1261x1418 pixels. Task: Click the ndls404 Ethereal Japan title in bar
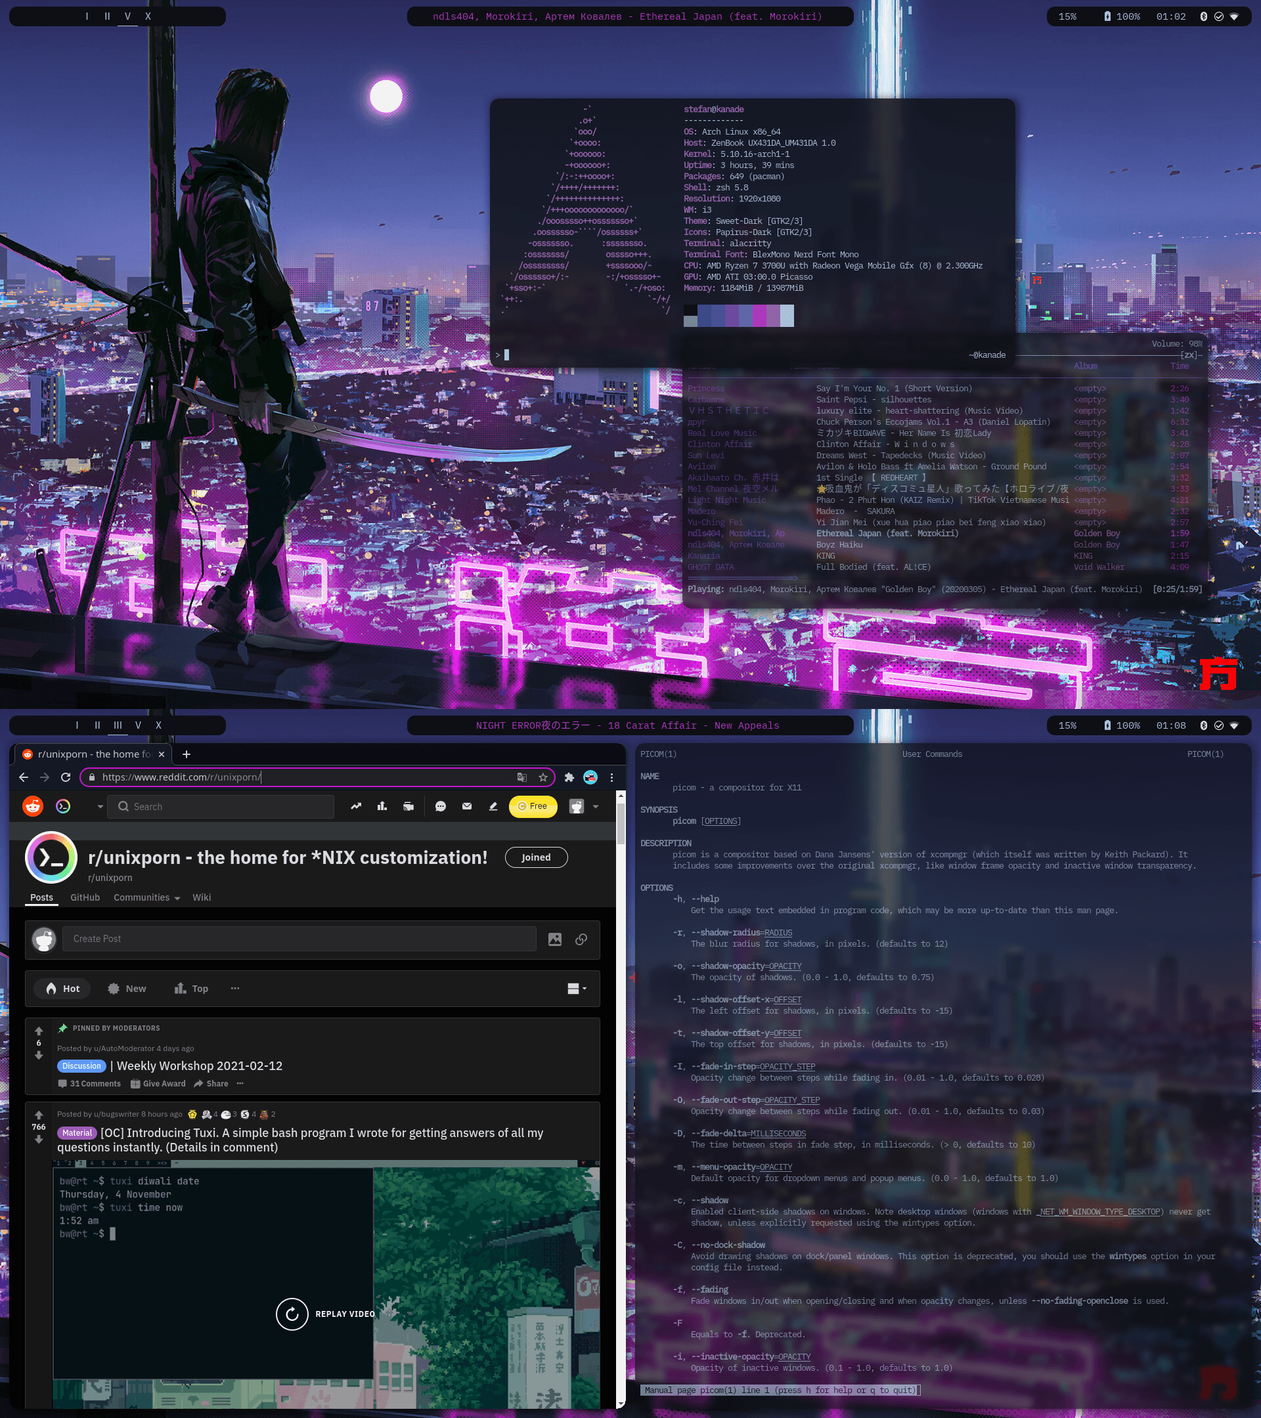(x=627, y=16)
